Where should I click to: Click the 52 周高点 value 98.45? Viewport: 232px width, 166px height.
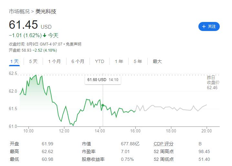[x=204, y=151]
